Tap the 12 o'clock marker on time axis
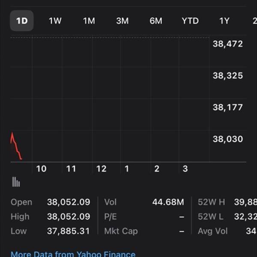Viewport: 257px width, 257px height. [101, 169]
